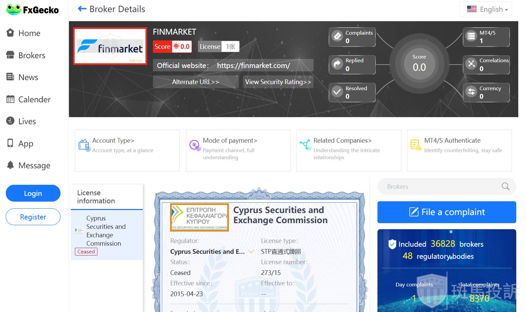This screenshot has width=526, height=312.
Task: Click the back arrow beside Broker Details
Action: 82,9
